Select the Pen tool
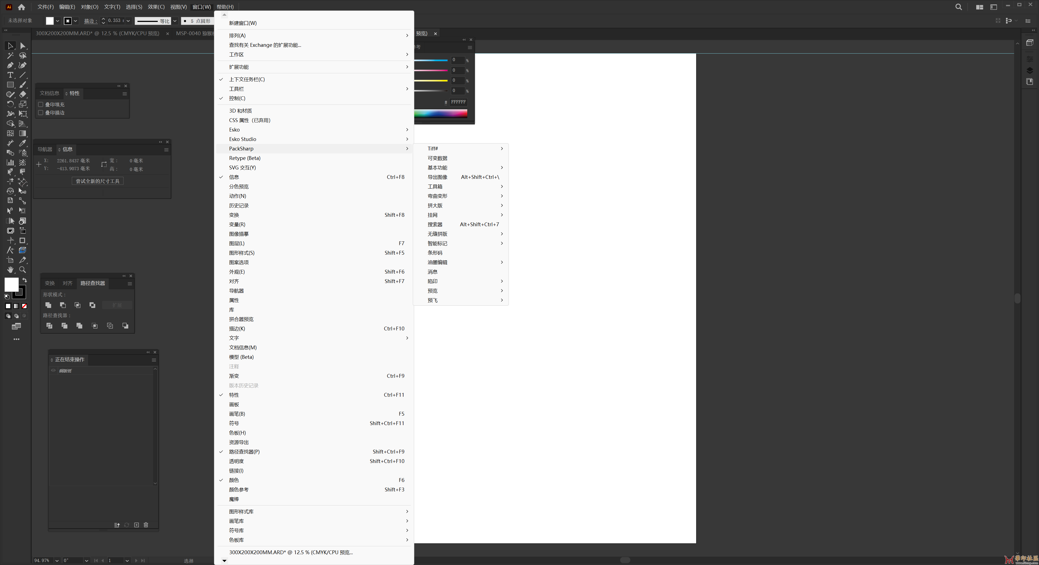 10,65
